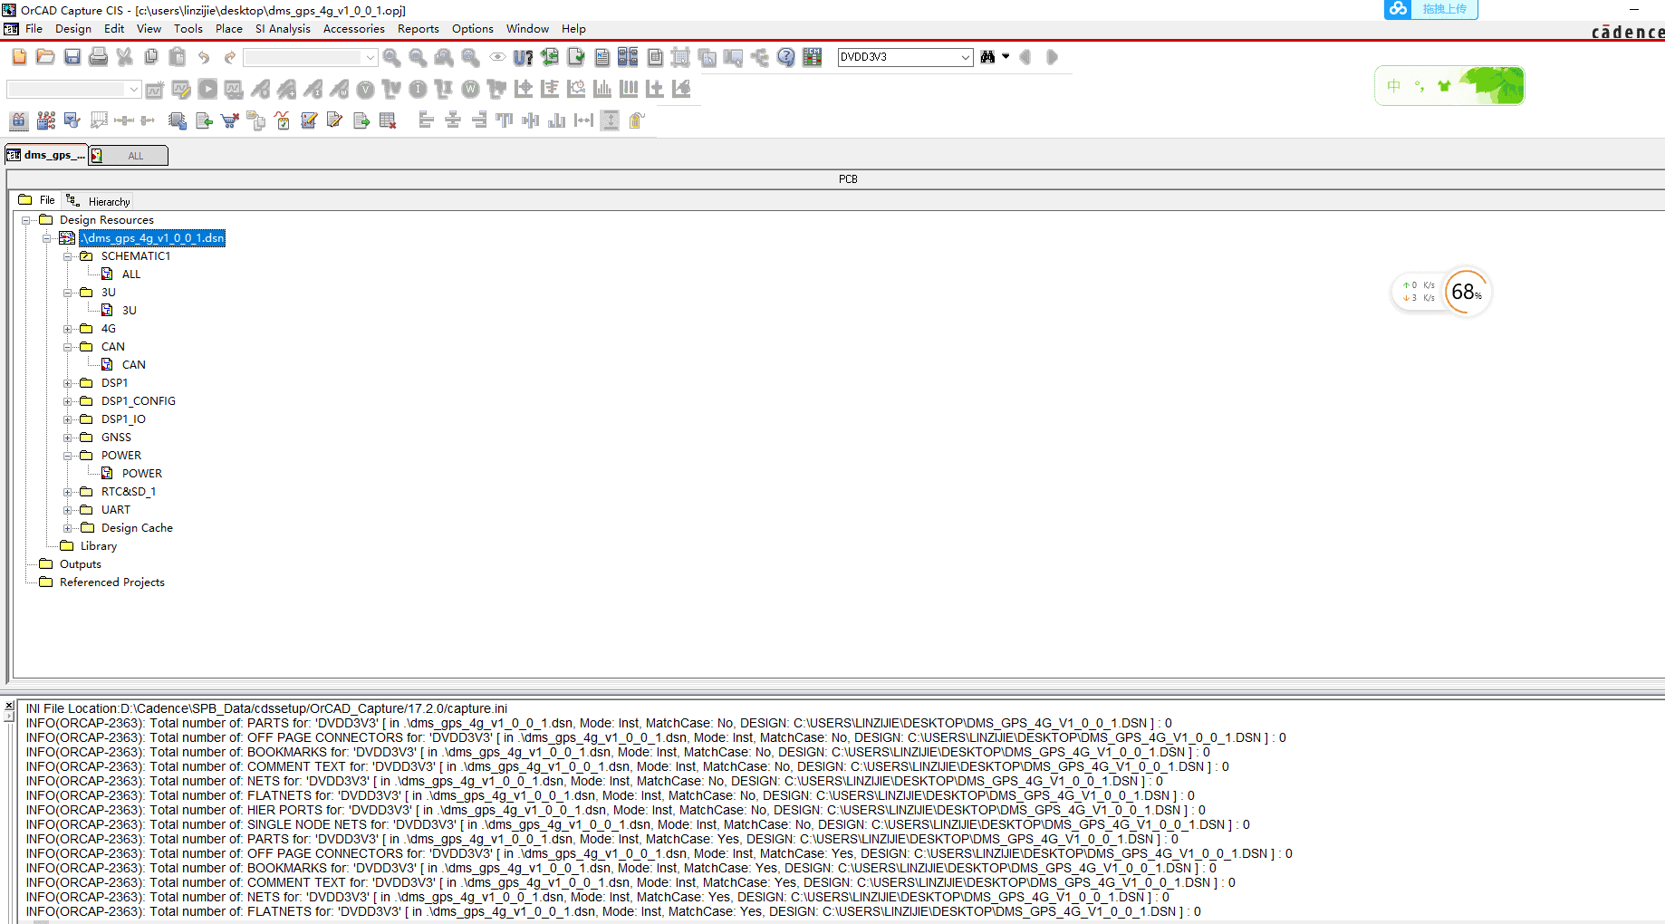Viewport: 1665px width, 924px height.
Task: Click the Constraint Manager CM icon
Action: [813, 57]
